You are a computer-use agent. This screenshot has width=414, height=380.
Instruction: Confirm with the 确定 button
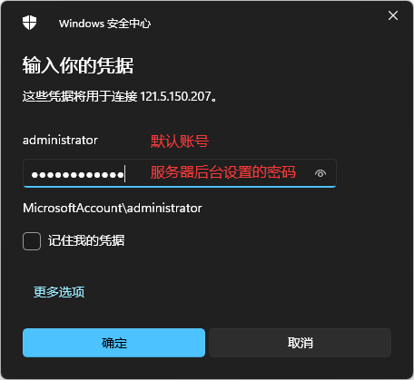(x=113, y=343)
